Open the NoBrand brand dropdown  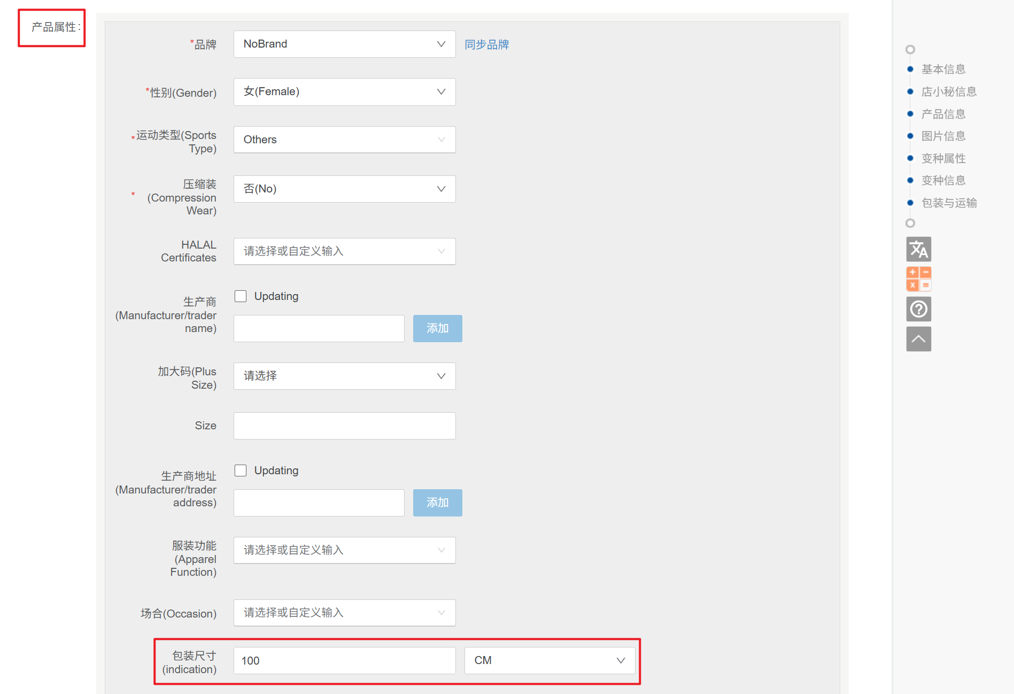[344, 44]
